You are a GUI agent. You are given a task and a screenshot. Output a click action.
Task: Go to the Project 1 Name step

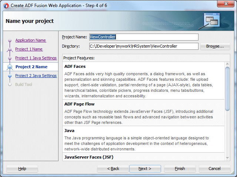click(29, 49)
